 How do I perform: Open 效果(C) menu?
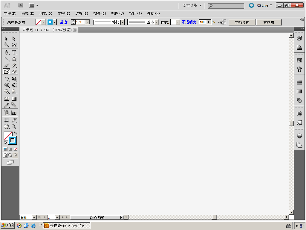pos(100,13)
